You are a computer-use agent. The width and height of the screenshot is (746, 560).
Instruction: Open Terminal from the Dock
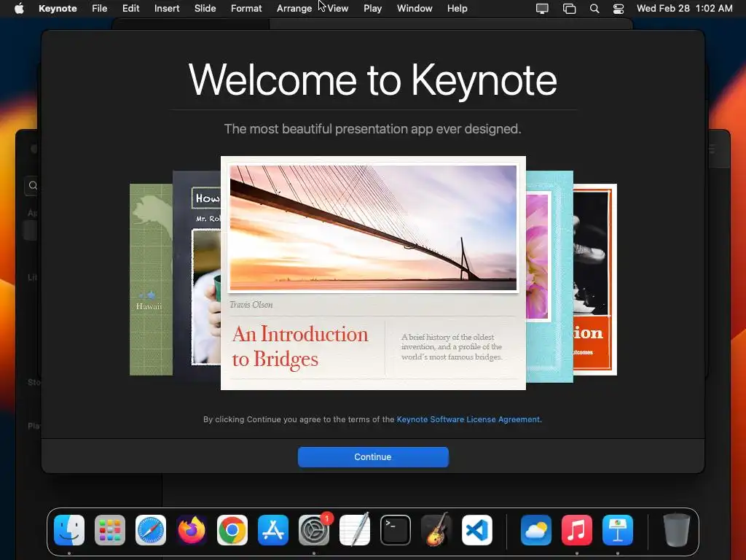click(396, 530)
